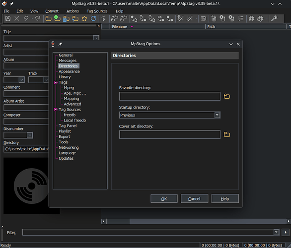Click the Autonumbering wizard list icon
This screenshot has width=291, height=248.
click(x=241, y=18)
